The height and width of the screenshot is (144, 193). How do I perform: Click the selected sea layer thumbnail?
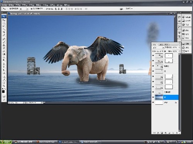(159, 97)
